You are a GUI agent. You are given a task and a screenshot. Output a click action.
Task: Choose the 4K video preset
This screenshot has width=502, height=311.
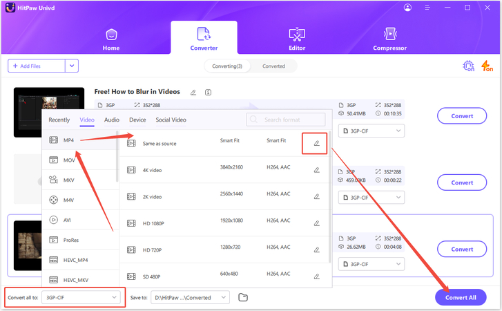click(224, 170)
